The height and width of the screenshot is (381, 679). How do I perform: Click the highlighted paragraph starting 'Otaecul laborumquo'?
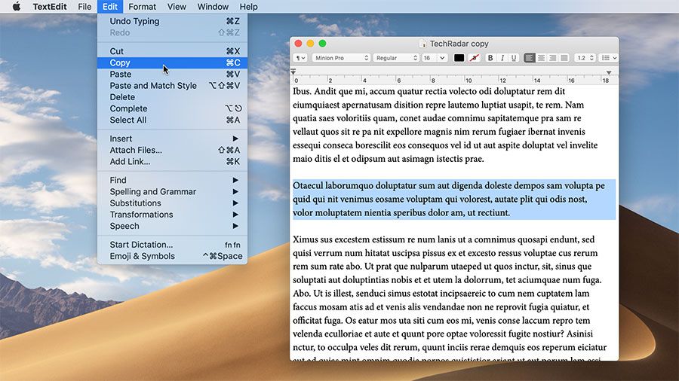click(454, 199)
